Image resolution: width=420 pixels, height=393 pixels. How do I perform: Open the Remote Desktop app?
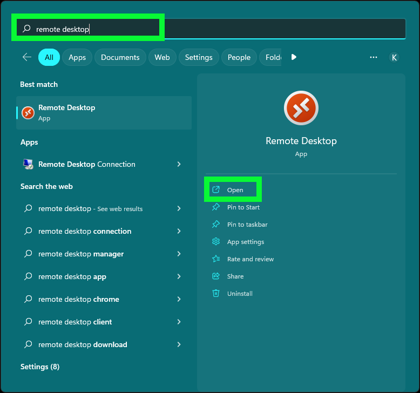point(235,190)
